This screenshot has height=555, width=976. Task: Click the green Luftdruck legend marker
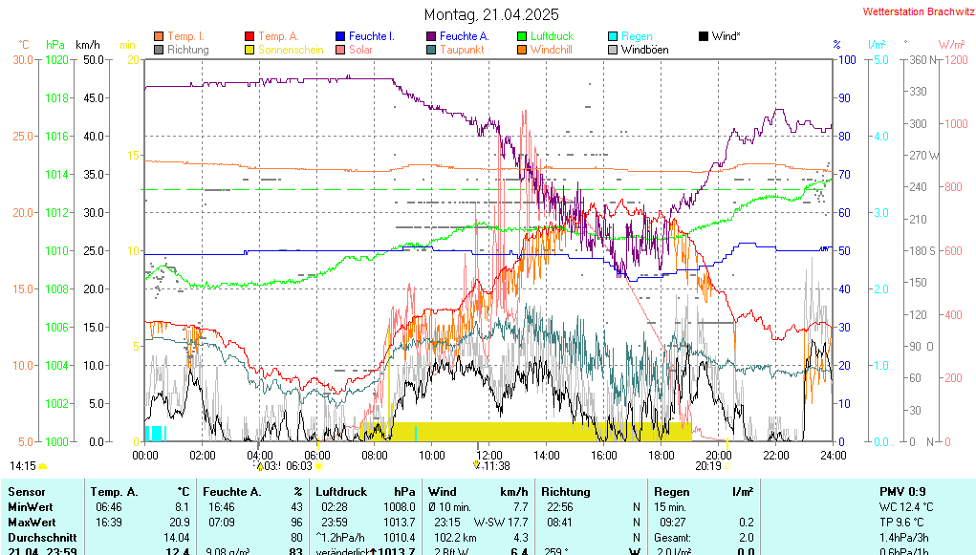click(x=522, y=36)
